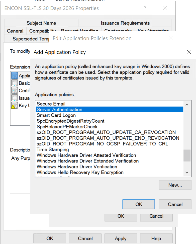Click the Basic Constraints extension icon
The width and height of the screenshot is (196, 244).
pyautogui.click(x=15, y=83)
